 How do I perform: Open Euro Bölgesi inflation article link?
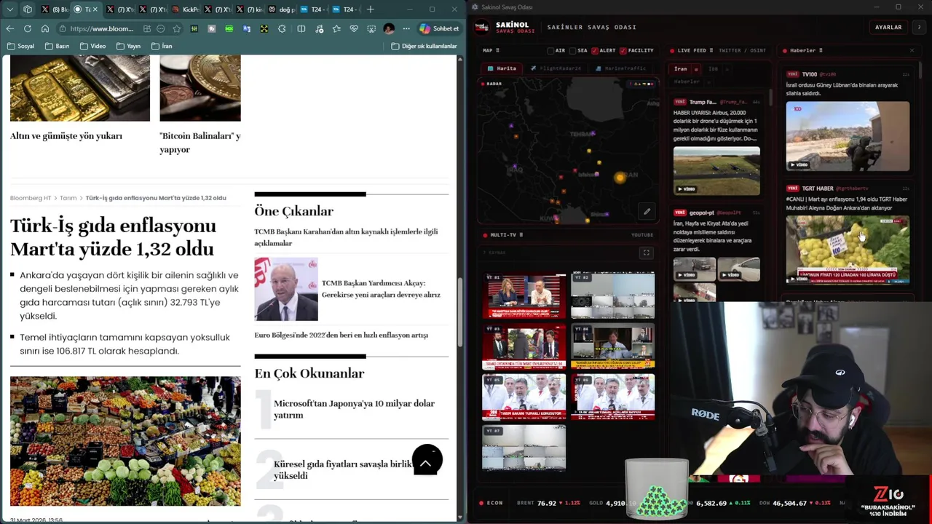pos(341,335)
